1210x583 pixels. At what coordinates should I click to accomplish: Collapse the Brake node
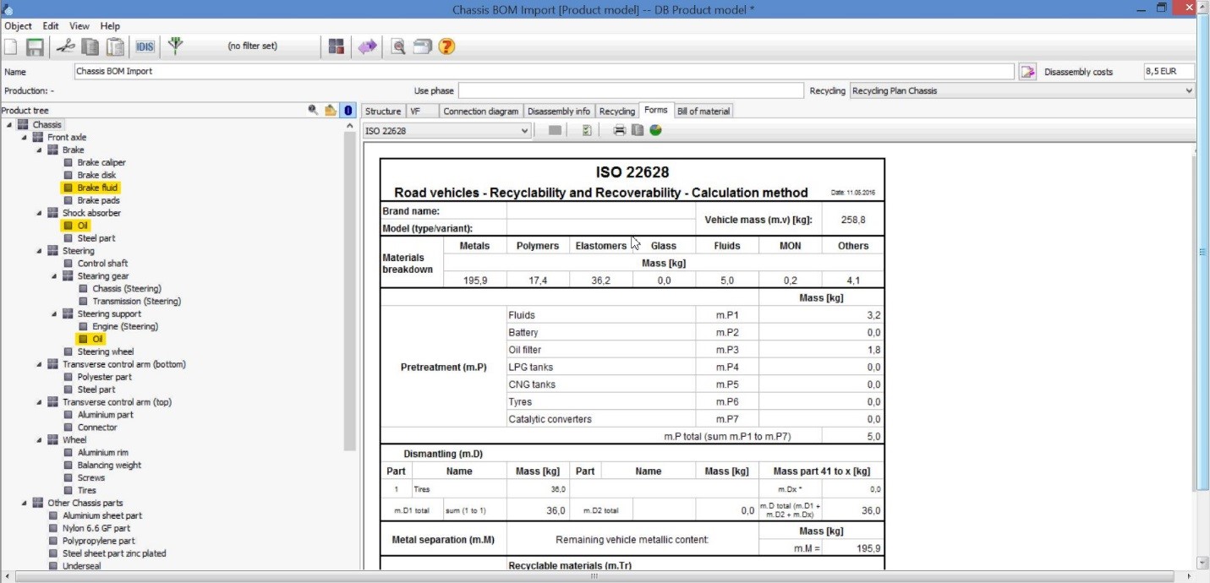[40, 150]
